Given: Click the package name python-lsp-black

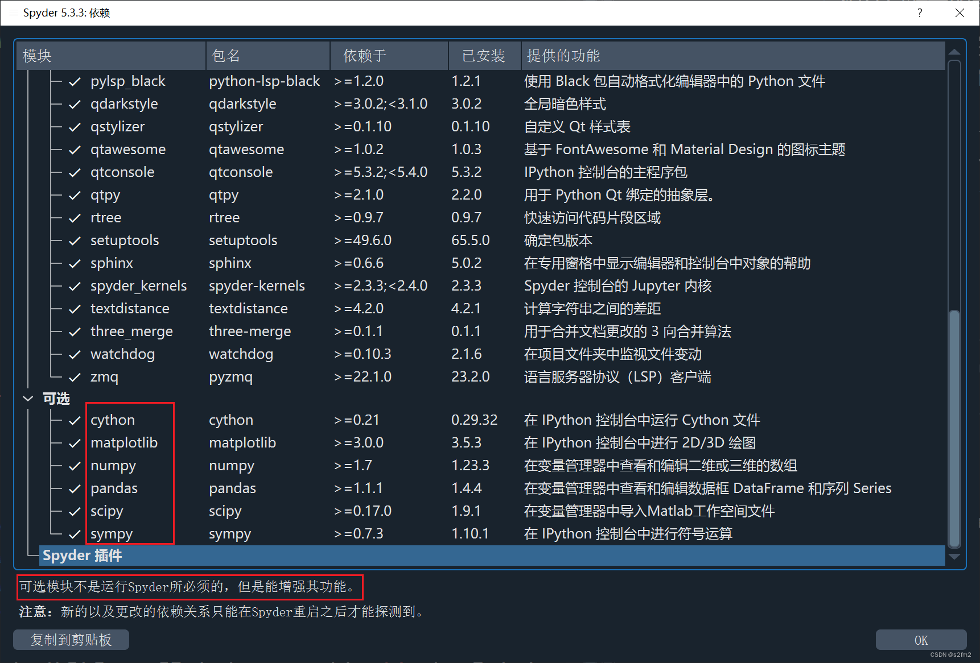Looking at the screenshot, I should 264,81.
